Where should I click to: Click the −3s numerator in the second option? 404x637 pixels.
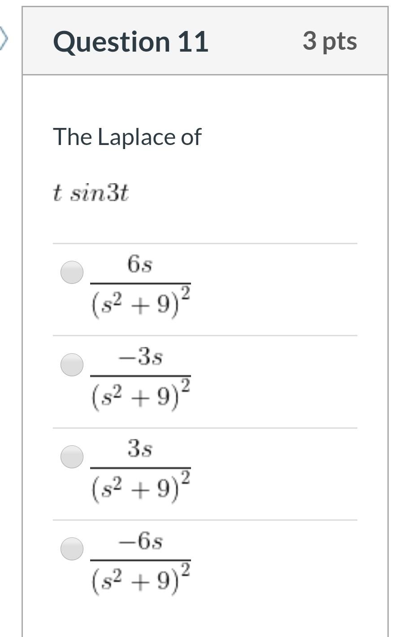[140, 357]
